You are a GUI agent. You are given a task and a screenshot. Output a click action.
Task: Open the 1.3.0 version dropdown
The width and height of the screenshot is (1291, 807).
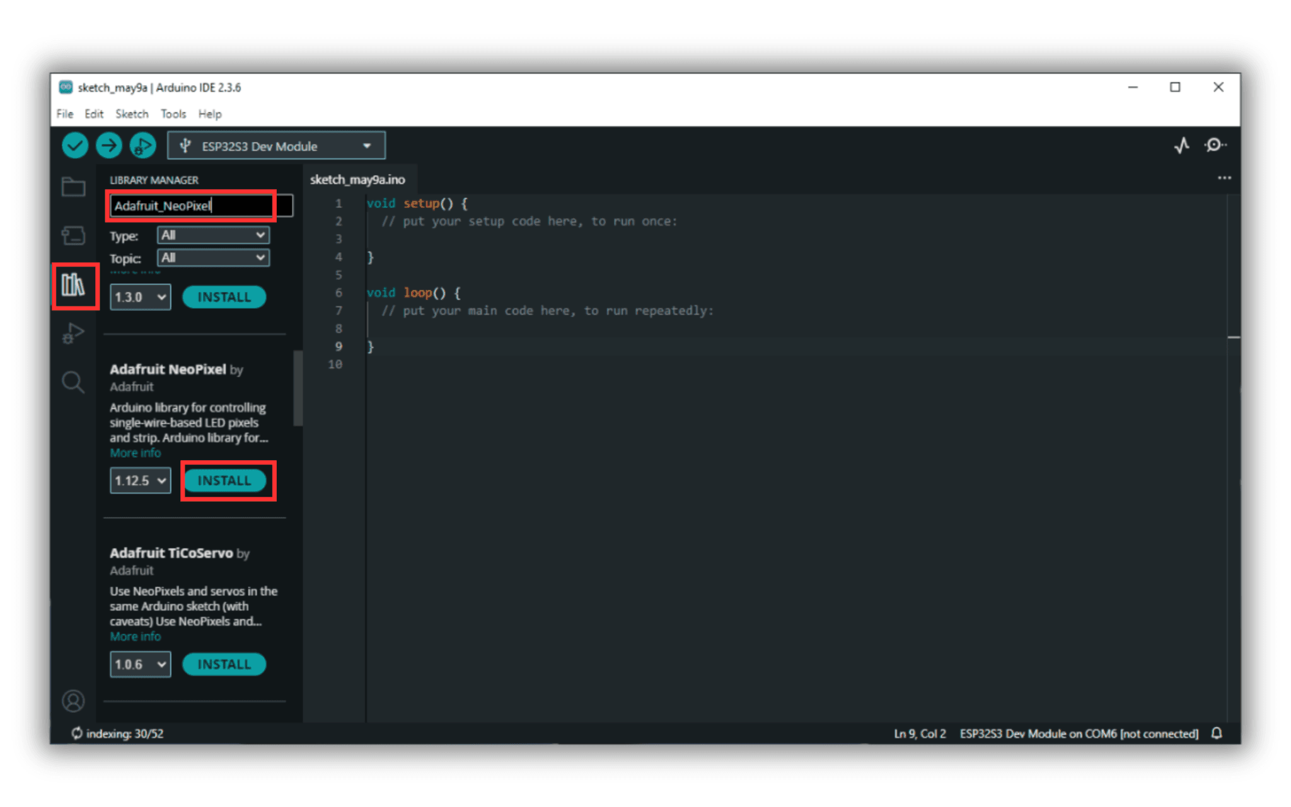140,297
